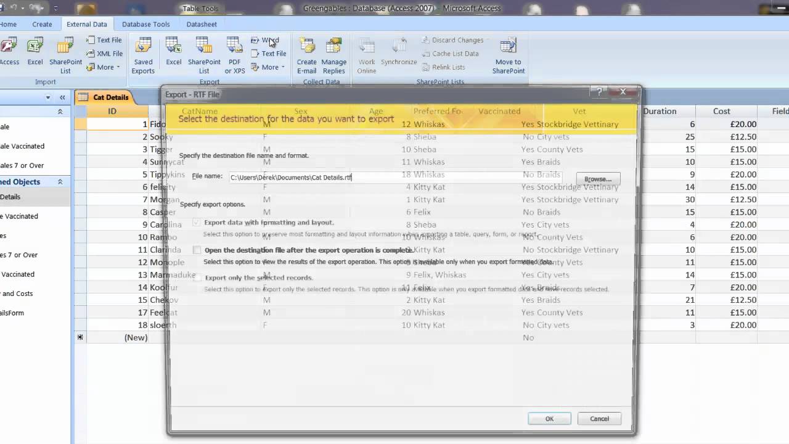The image size is (789, 444).
Task: Select the 'r and Costs' navigation item
Action: pyautogui.click(x=17, y=294)
